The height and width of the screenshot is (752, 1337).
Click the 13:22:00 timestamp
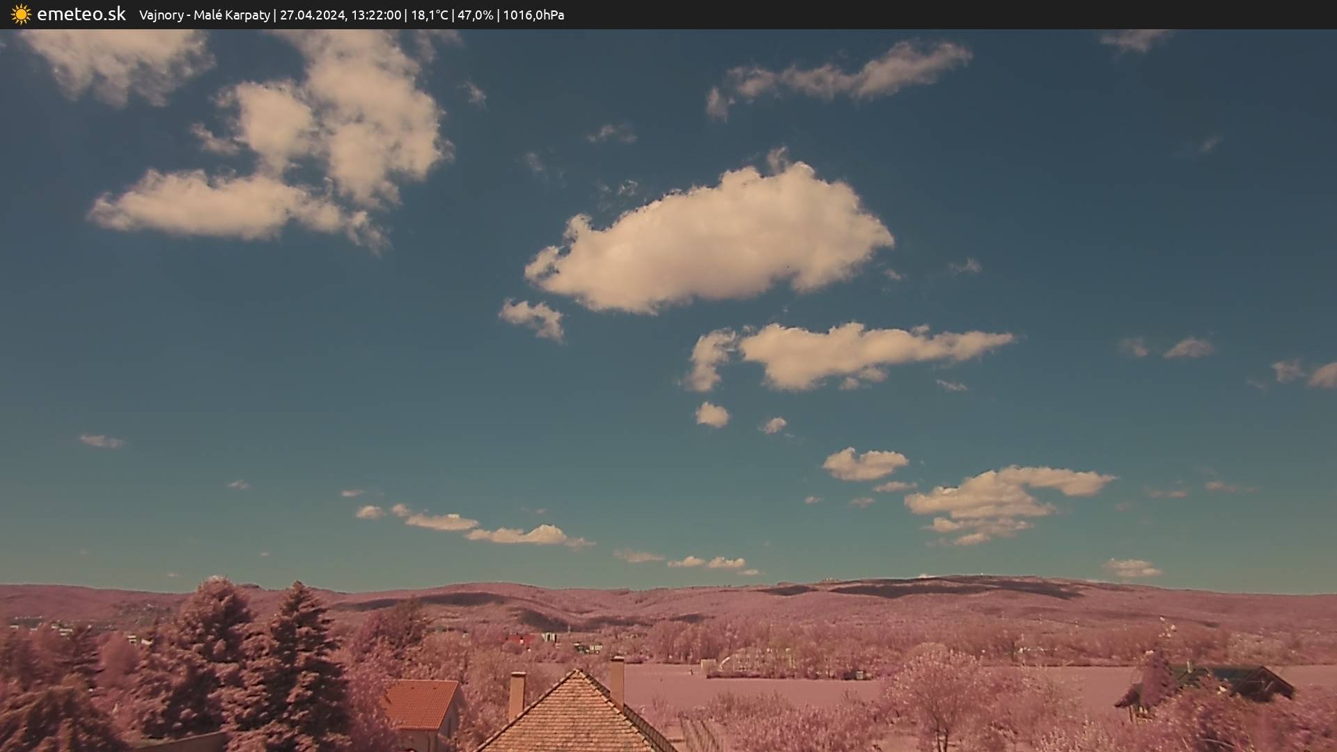[x=376, y=15]
